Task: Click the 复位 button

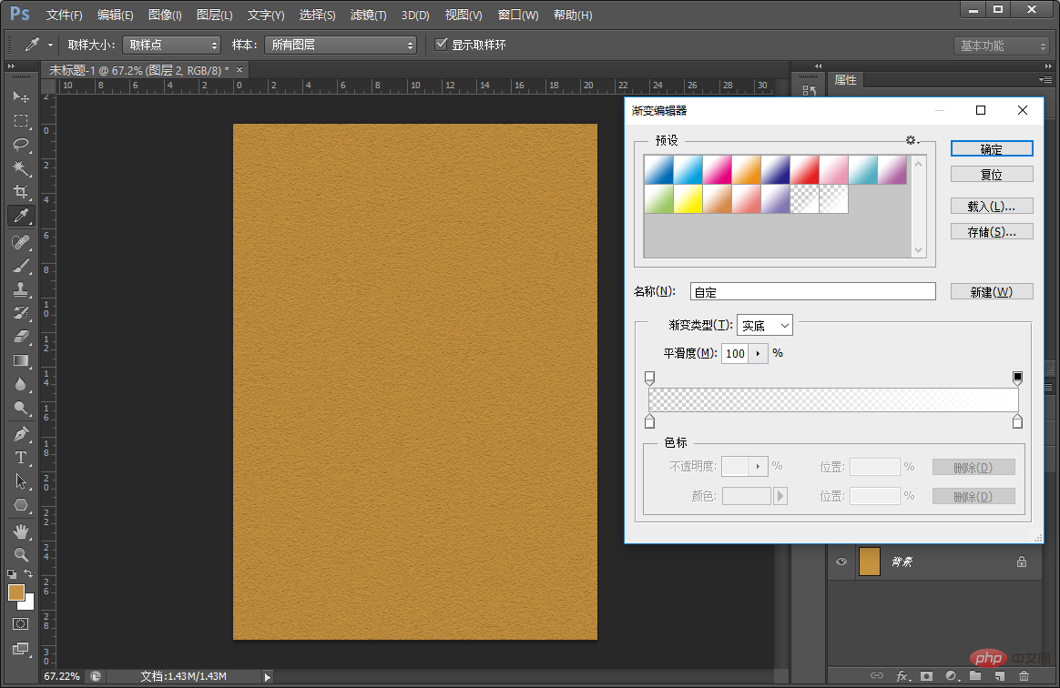Action: pos(992,175)
